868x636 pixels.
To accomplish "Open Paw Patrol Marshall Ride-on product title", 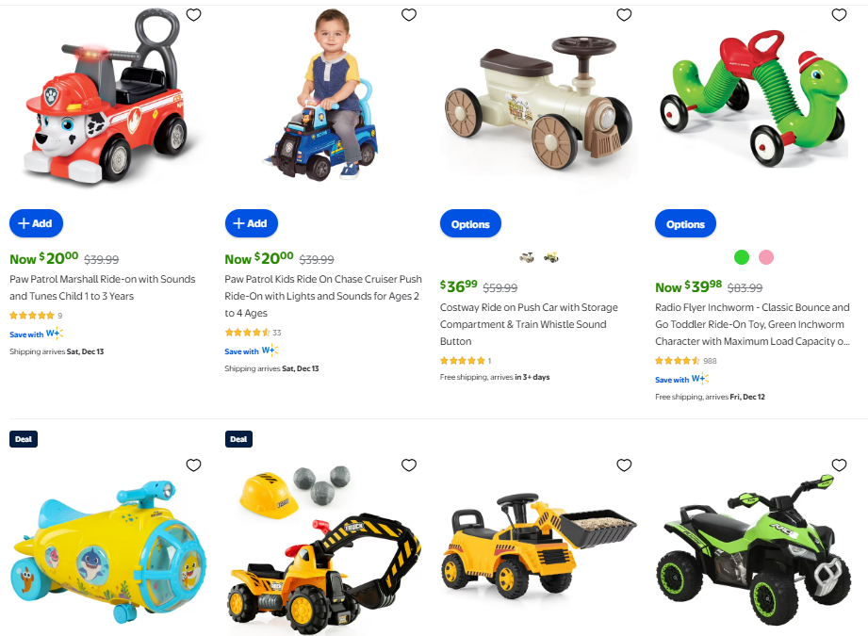I will (103, 287).
